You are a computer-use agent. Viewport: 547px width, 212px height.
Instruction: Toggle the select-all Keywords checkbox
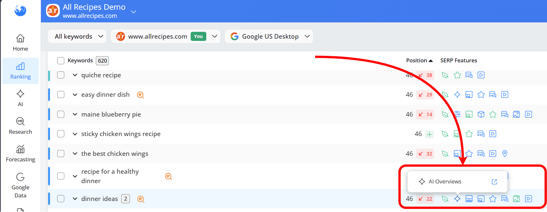pos(61,61)
